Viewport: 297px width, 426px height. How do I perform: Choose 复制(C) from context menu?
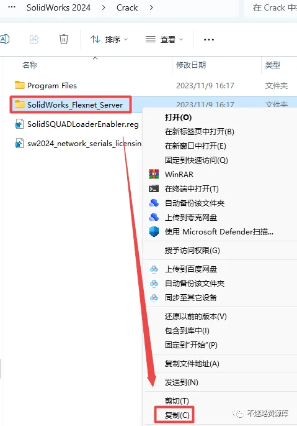click(177, 415)
